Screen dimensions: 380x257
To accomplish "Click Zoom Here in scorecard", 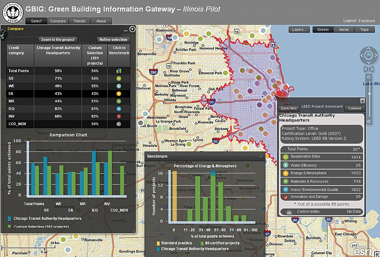I will (288, 108).
